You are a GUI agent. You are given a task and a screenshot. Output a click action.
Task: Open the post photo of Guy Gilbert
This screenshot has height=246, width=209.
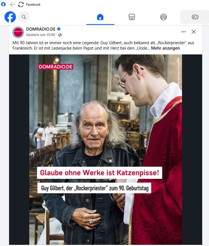pyautogui.click(x=106, y=150)
